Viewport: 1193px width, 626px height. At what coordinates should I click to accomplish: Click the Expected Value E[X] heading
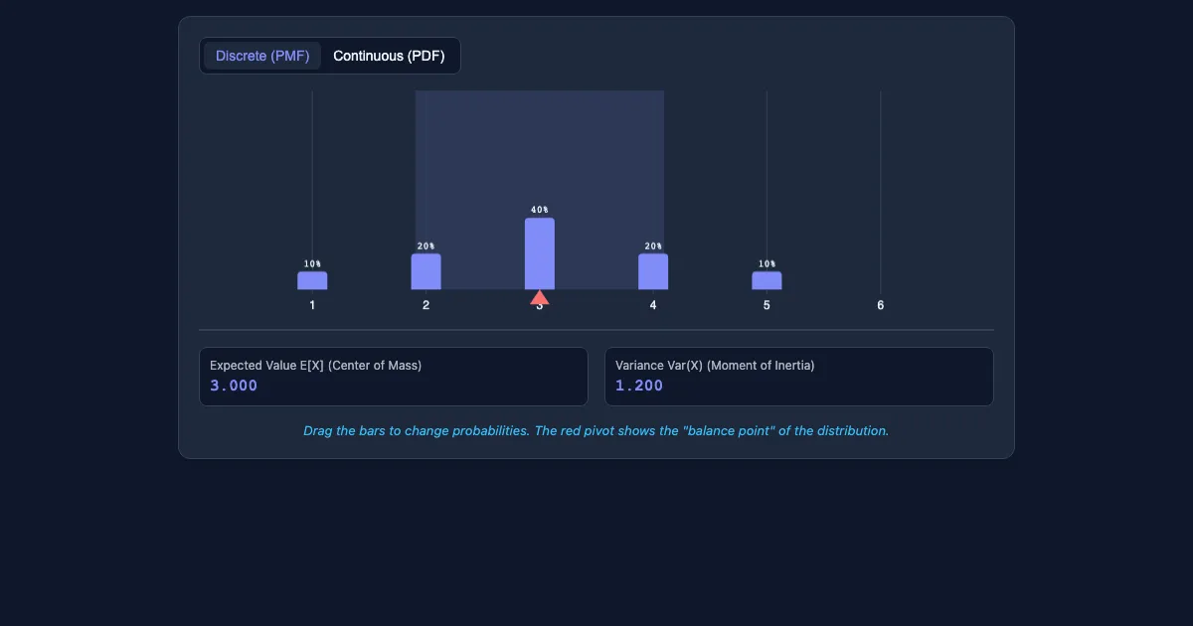(315, 365)
